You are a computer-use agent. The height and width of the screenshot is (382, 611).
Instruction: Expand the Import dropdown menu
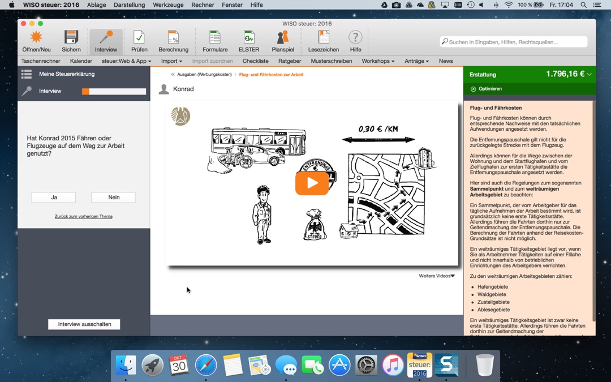[x=171, y=61]
